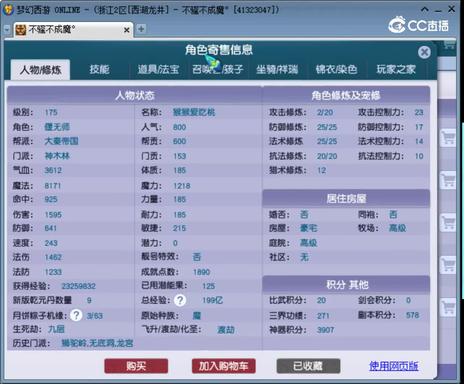Select the 坐骑/祥瑞 tab
464x384 pixels.
point(277,69)
